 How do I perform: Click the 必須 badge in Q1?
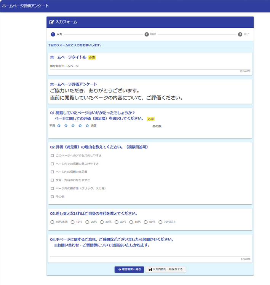tap(151, 119)
